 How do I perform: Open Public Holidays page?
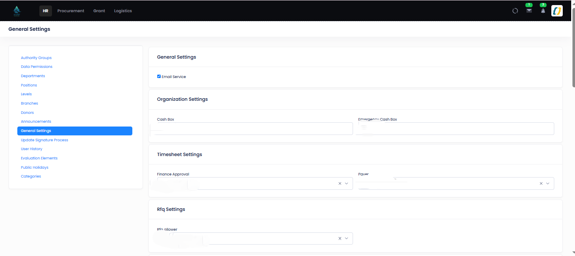(x=35, y=167)
